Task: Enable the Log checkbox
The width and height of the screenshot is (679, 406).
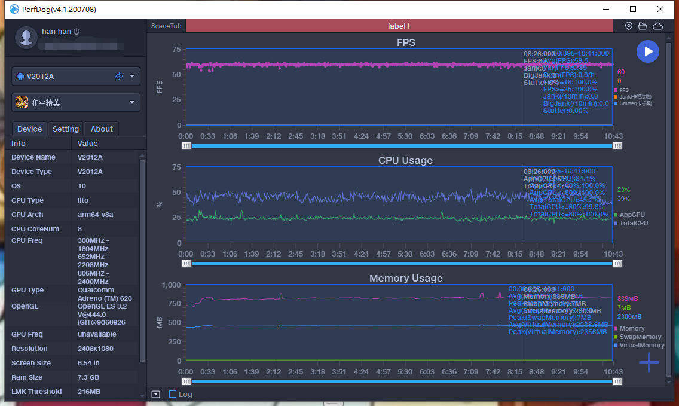Action: click(173, 394)
